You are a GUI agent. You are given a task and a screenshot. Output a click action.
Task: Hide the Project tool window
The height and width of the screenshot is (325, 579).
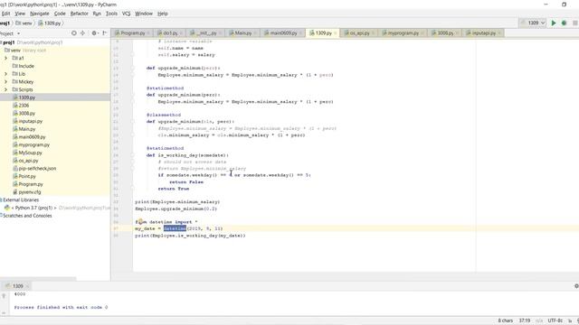tap(105, 33)
